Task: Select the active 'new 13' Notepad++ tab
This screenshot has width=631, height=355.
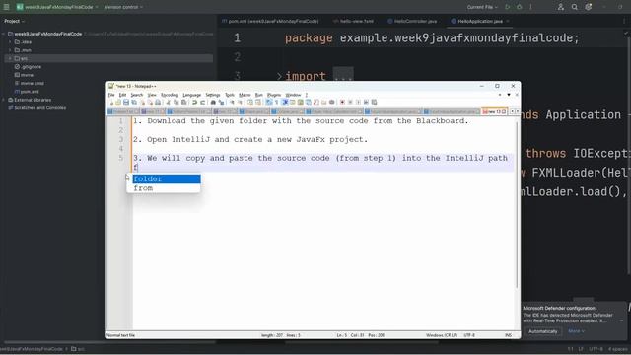Action: coord(494,111)
